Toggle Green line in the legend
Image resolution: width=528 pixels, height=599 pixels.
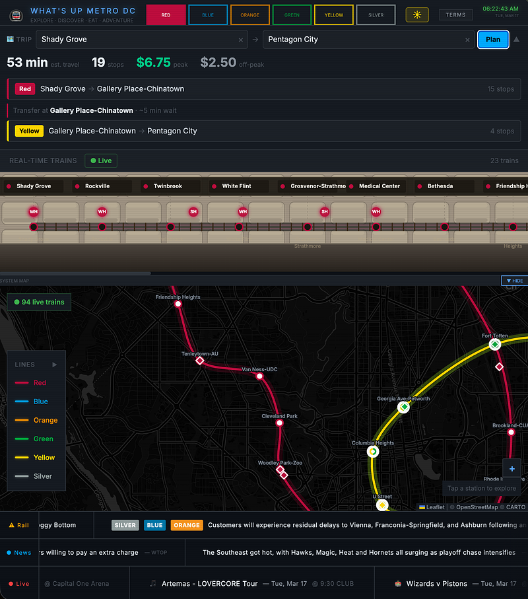point(34,439)
